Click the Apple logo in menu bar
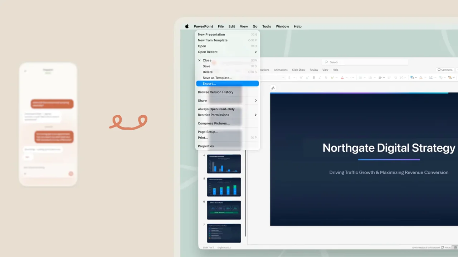Image resolution: width=458 pixels, height=257 pixels. click(187, 26)
